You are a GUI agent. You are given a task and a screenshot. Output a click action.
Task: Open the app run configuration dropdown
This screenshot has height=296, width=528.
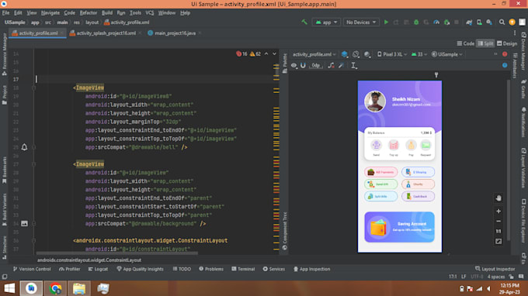[326, 22]
